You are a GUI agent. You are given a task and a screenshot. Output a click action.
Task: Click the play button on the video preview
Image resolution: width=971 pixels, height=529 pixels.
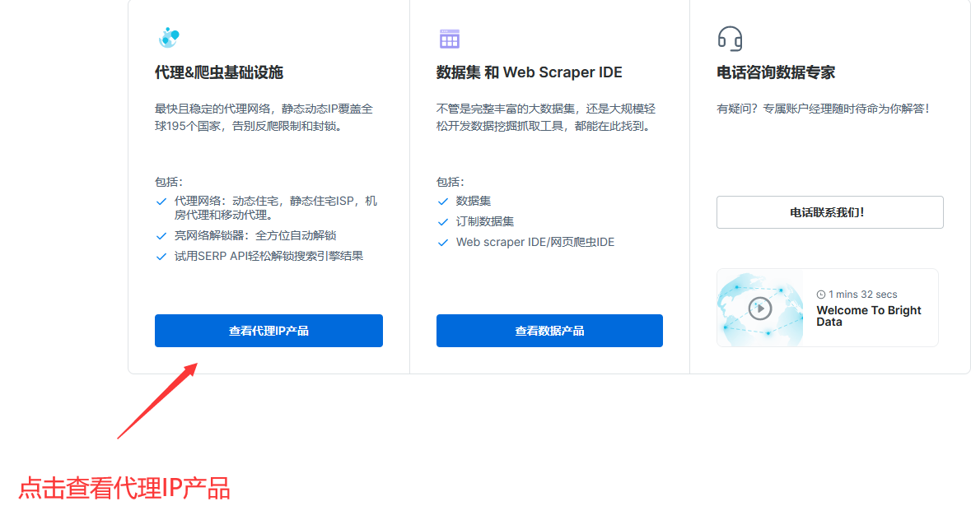pos(759,308)
